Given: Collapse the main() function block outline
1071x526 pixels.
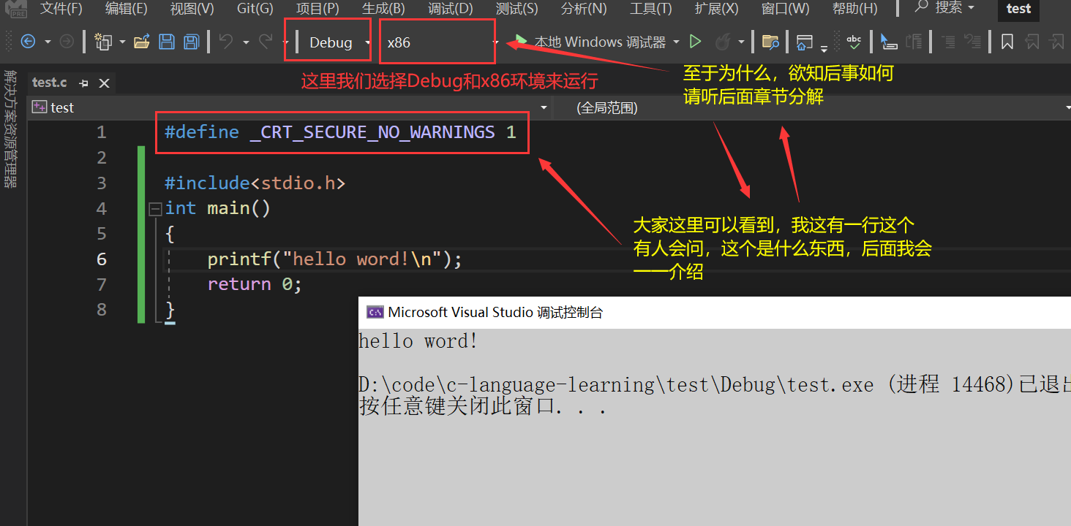Looking at the screenshot, I should coord(154,209).
